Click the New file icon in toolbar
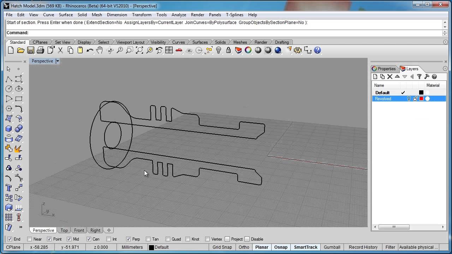The image size is (452, 254). pos(11,50)
